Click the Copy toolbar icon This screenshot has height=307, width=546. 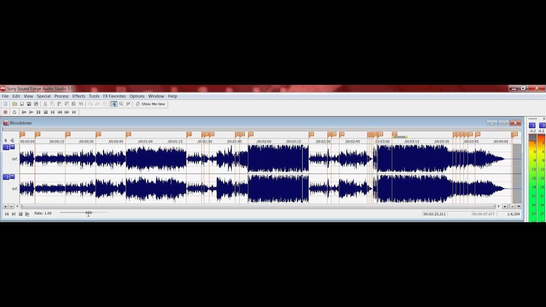click(x=52, y=104)
